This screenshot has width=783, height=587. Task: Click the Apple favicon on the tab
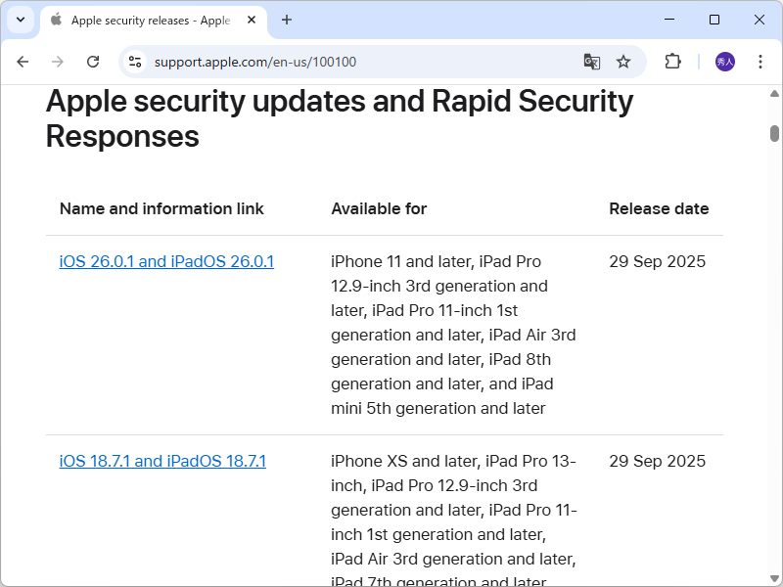pyautogui.click(x=56, y=20)
